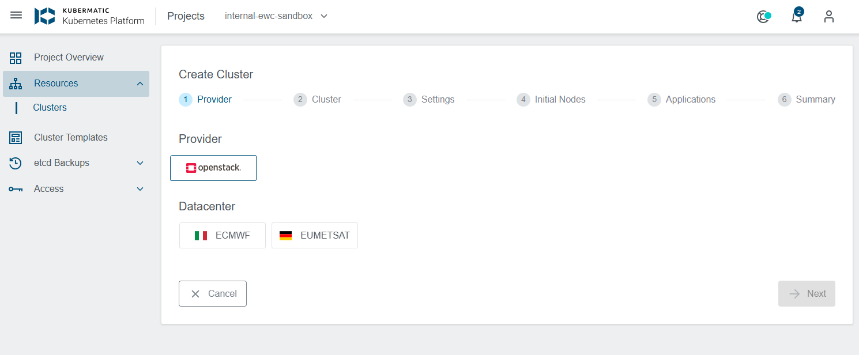Open the hamburger navigation menu
The width and height of the screenshot is (859, 355).
pyautogui.click(x=16, y=16)
